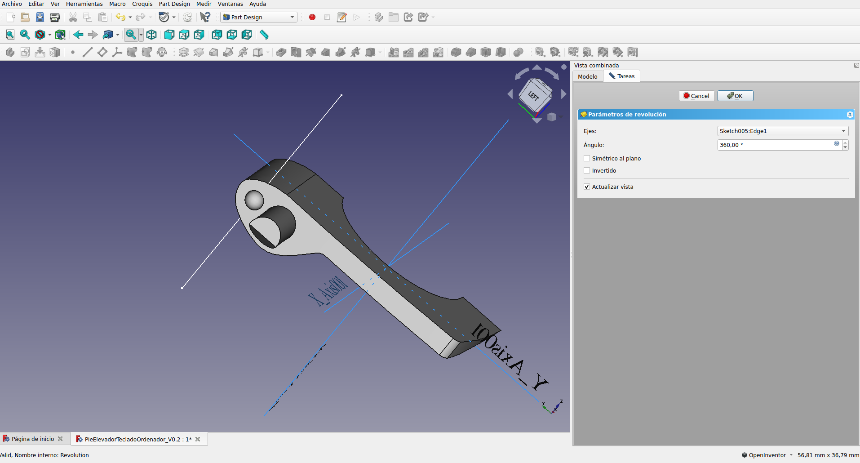Click the Refresh icon in toolbar
Image resolution: width=860 pixels, height=463 pixels.
(x=187, y=17)
